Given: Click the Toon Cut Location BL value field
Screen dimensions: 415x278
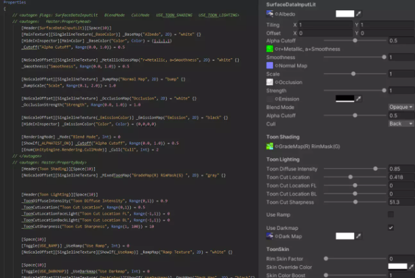Looking at the screenshot, I should [401, 193].
